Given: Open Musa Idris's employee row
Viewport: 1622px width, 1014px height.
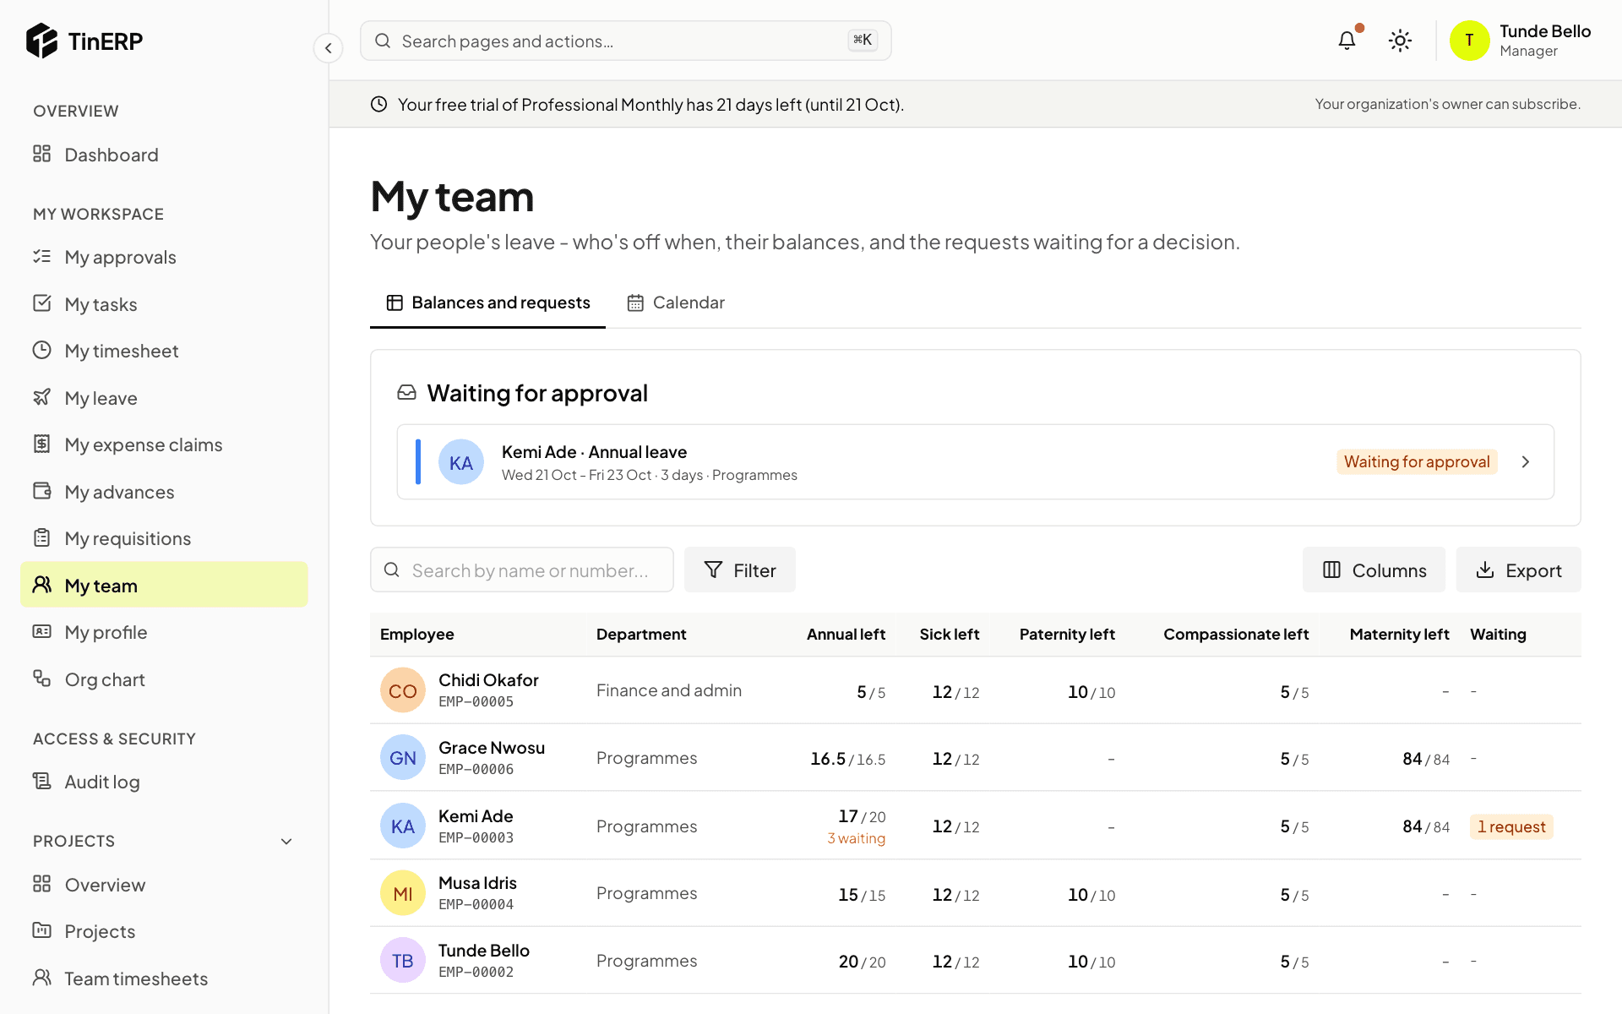Looking at the screenshot, I should [x=976, y=893].
